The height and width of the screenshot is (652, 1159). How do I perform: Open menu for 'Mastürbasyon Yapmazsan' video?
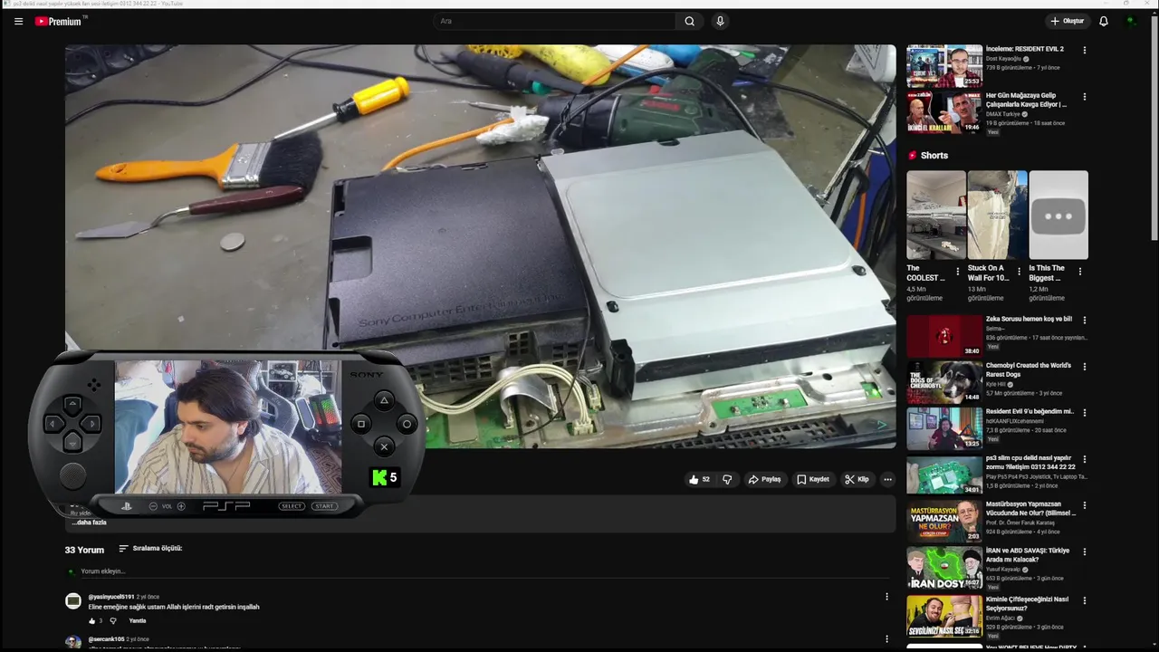[1084, 505]
